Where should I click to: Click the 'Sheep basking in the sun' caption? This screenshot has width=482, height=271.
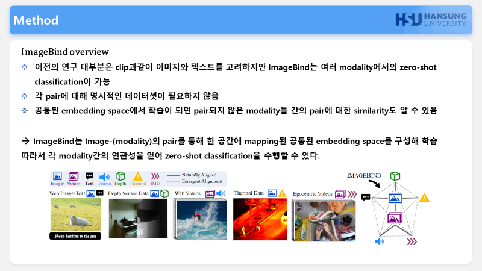[75, 236]
